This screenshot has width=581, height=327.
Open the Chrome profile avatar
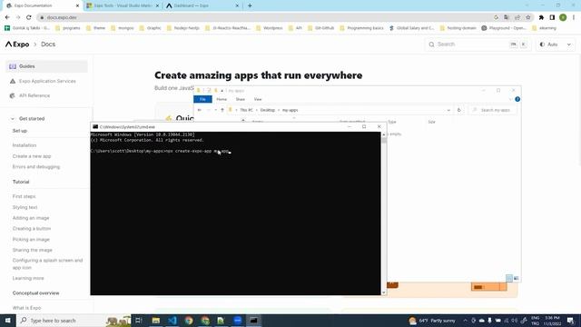(x=563, y=17)
